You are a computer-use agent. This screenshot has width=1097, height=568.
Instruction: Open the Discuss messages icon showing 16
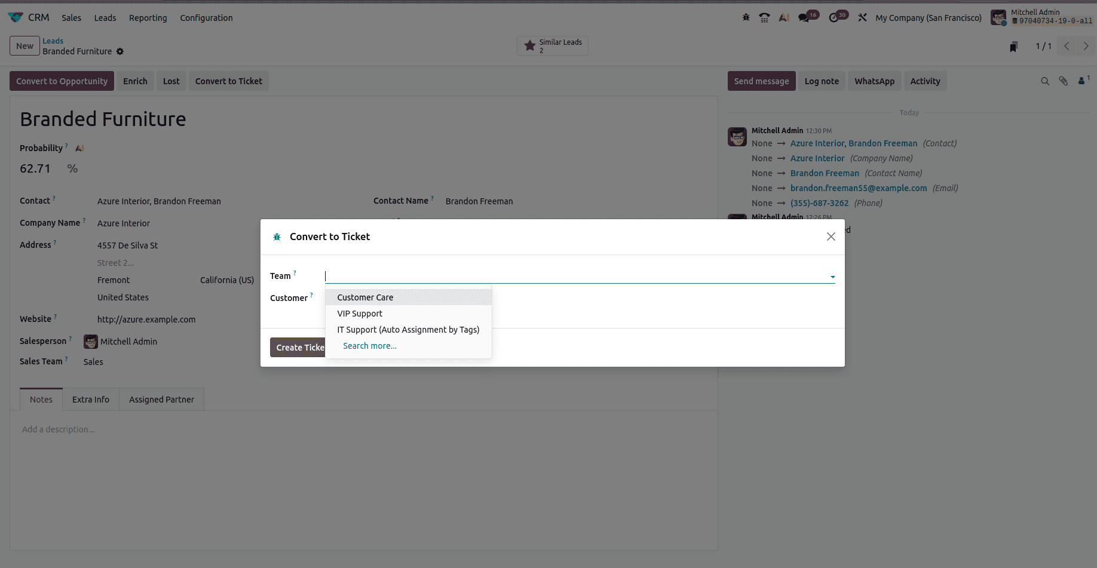pyautogui.click(x=804, y=17)
